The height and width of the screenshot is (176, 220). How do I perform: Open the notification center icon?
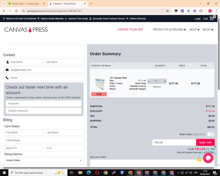(214, 173)
